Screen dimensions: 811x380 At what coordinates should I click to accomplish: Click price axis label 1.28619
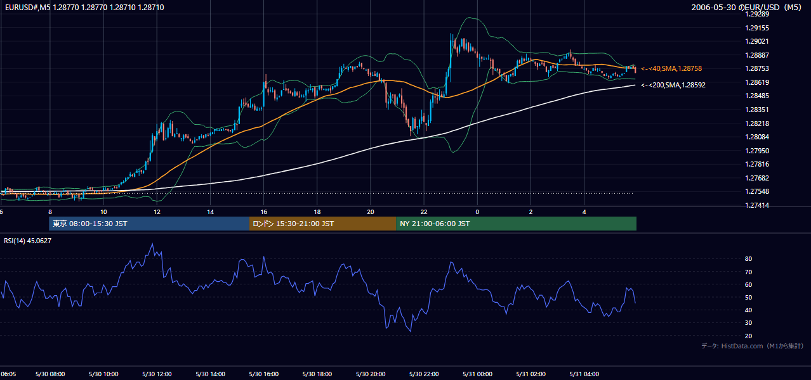tap(757, 82)
